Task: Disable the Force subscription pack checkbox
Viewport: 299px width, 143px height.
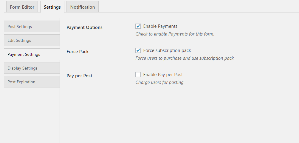Action: pyautogui.click(x=138, y=50)
